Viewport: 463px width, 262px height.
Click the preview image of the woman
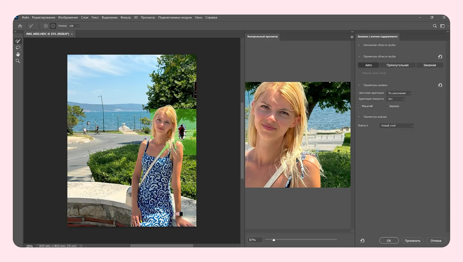[298, 134]
